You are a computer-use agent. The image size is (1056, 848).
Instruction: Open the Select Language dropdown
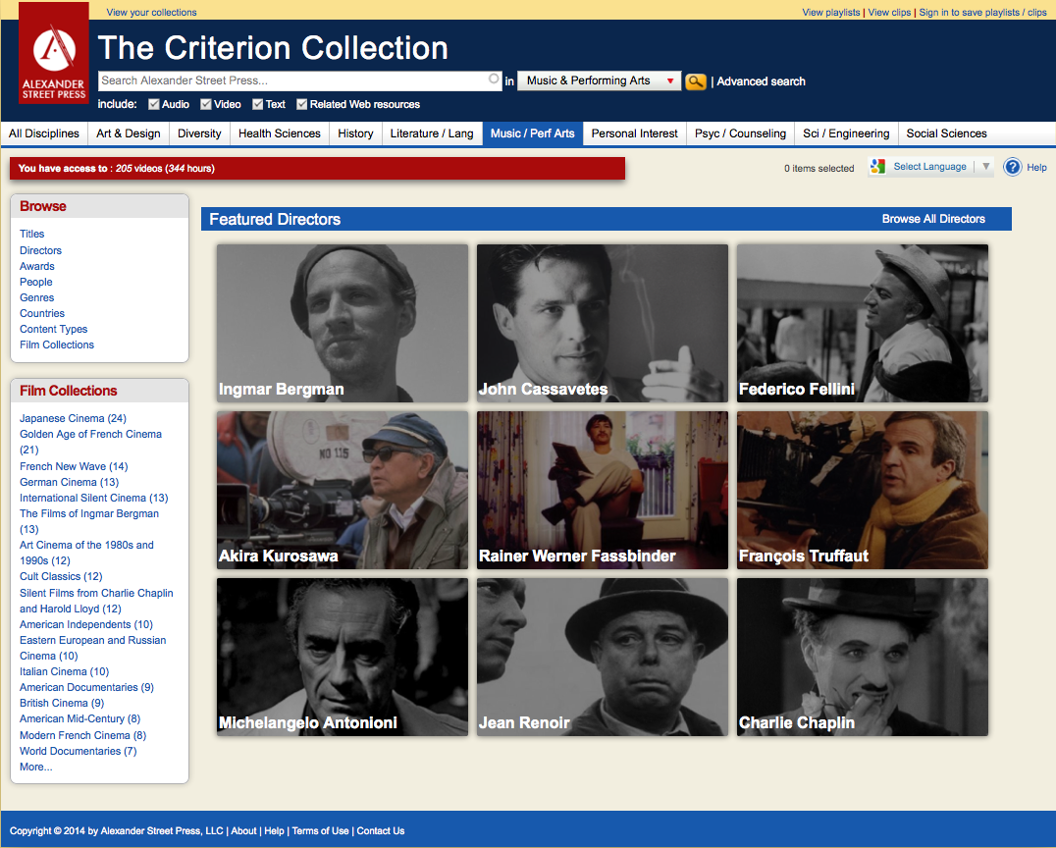click(931, 167)
